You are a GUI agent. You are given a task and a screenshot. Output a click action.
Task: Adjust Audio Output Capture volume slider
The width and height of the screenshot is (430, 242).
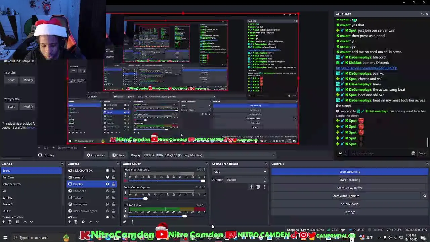tap(145, 199)
